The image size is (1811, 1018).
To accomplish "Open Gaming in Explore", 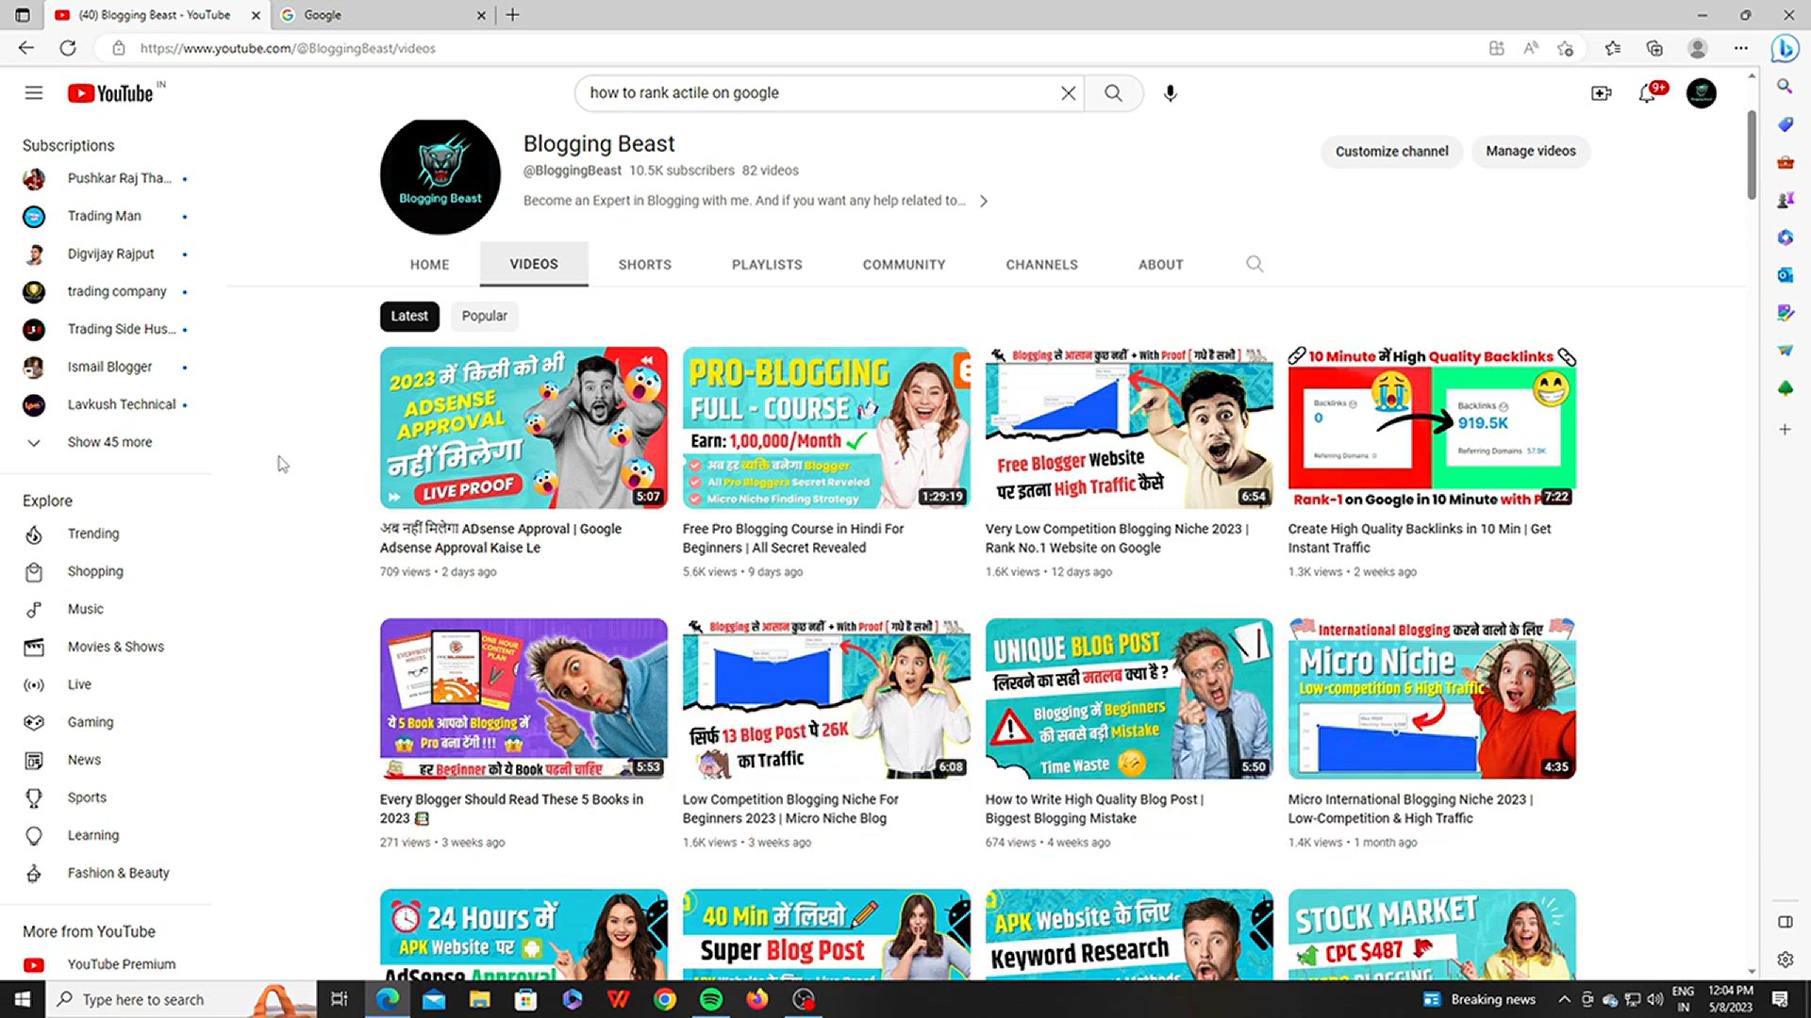I will click(106, 722).
